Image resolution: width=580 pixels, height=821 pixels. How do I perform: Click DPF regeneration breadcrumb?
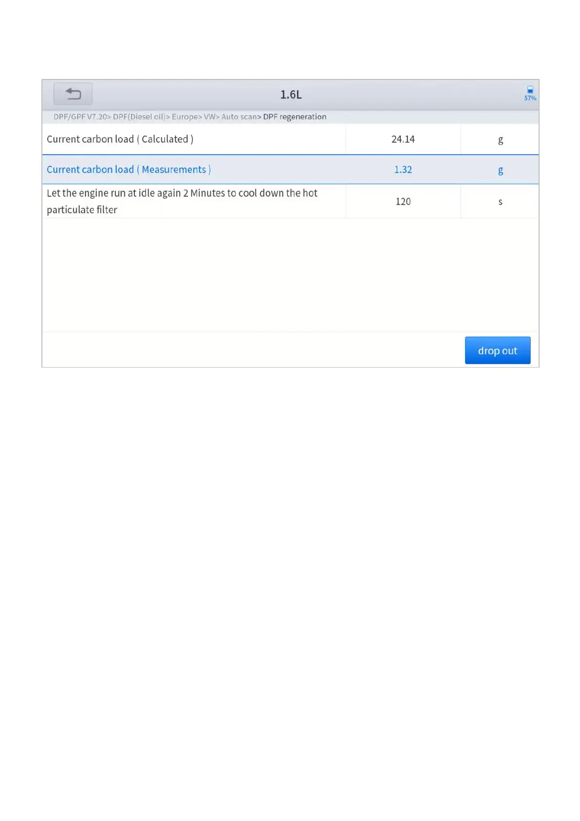pos(295,117)
